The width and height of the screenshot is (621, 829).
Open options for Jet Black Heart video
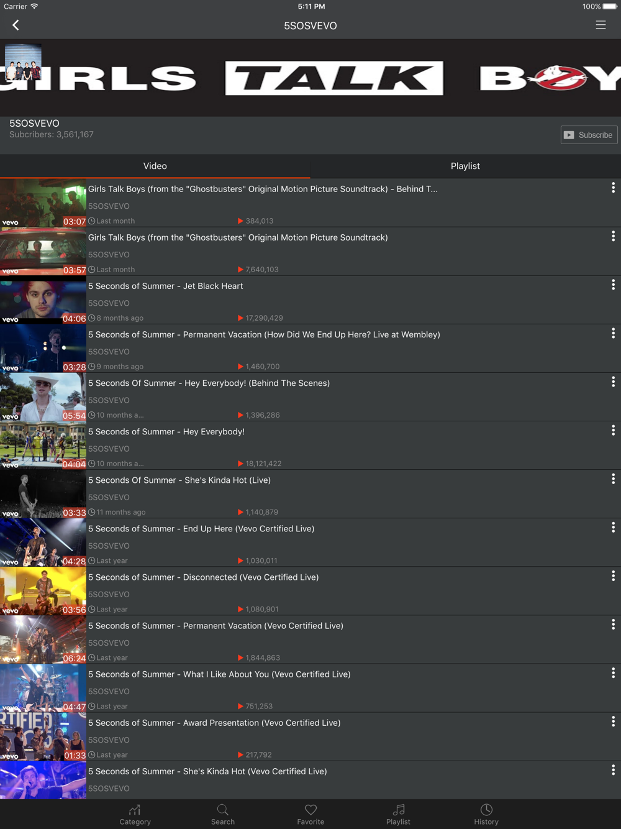(613, 285)
